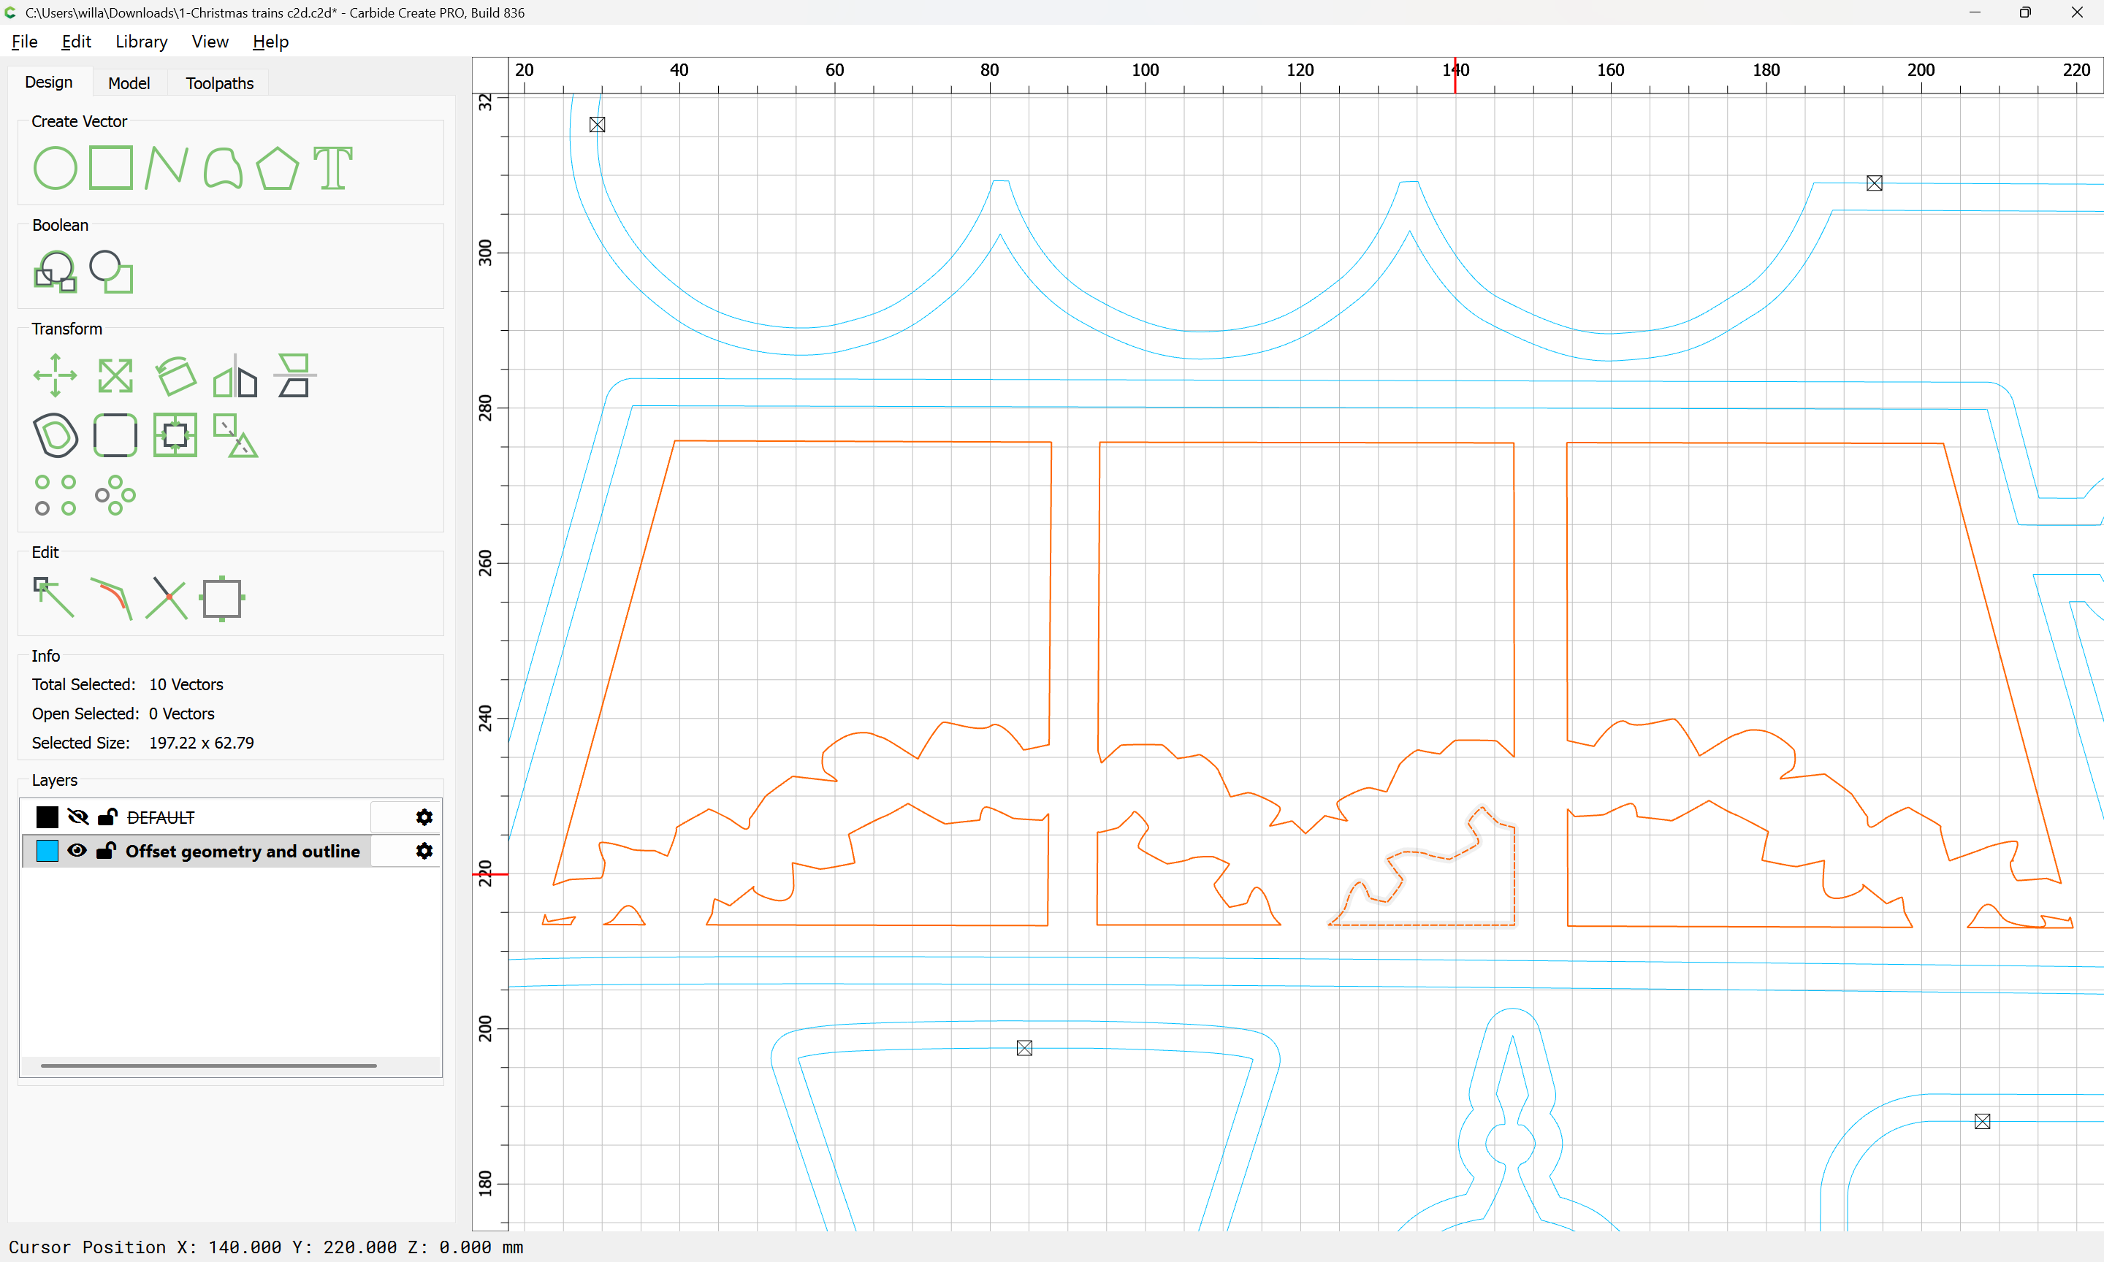Screen dimensions: 2104x1262
Task: Select the Mirror flip tool
Action: 235,375
